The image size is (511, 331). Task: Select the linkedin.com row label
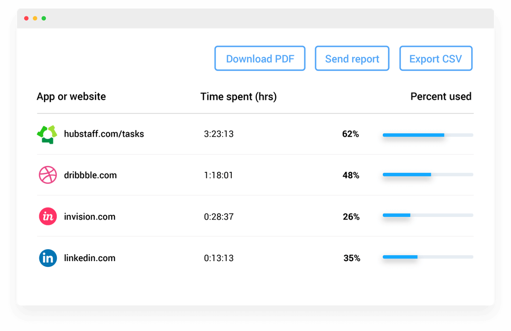point(90,258)
